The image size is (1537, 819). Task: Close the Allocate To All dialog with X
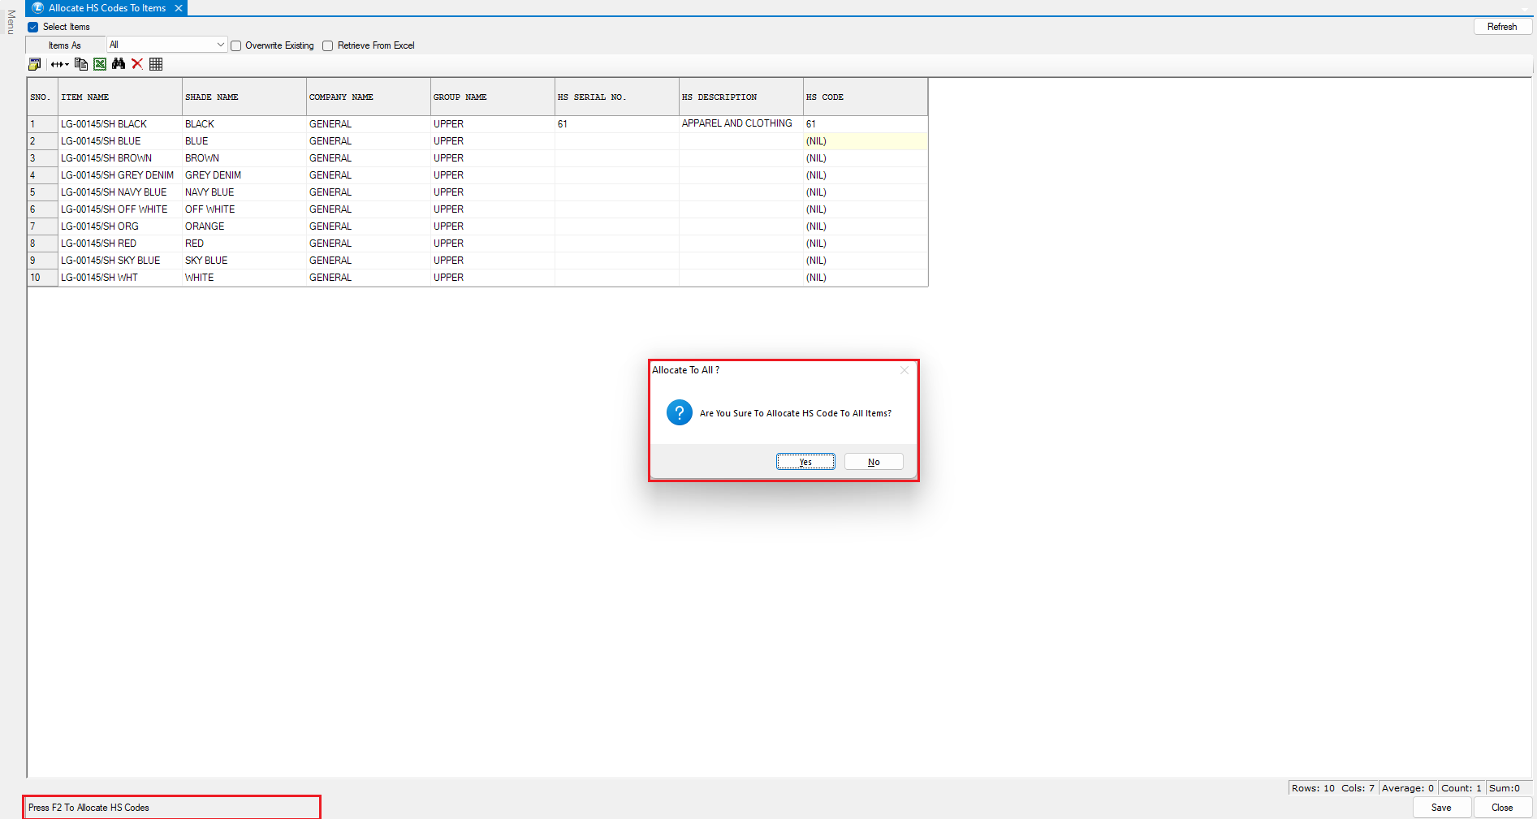(x=904, y=370)
